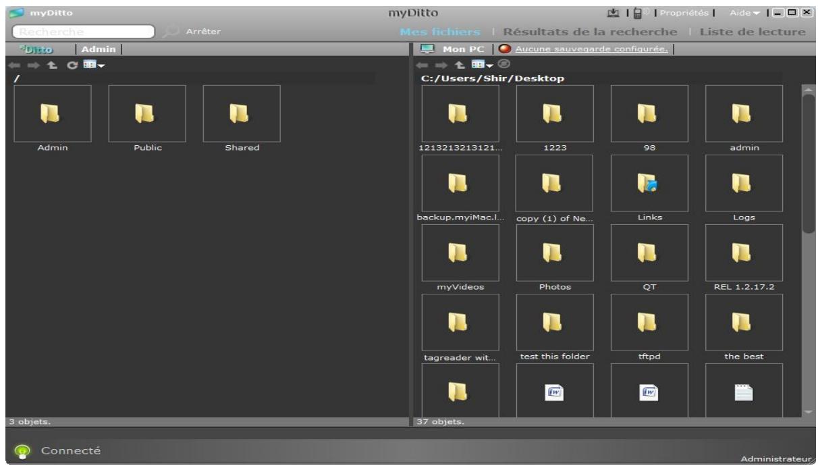Open the Propriétés menu

684,13
